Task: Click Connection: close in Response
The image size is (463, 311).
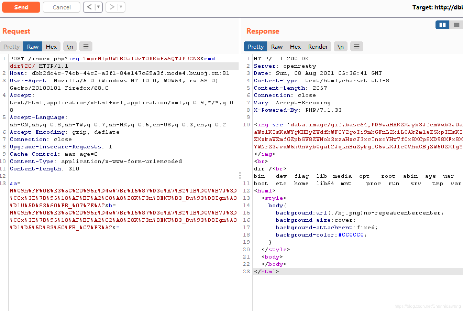Action: [285, 95]
